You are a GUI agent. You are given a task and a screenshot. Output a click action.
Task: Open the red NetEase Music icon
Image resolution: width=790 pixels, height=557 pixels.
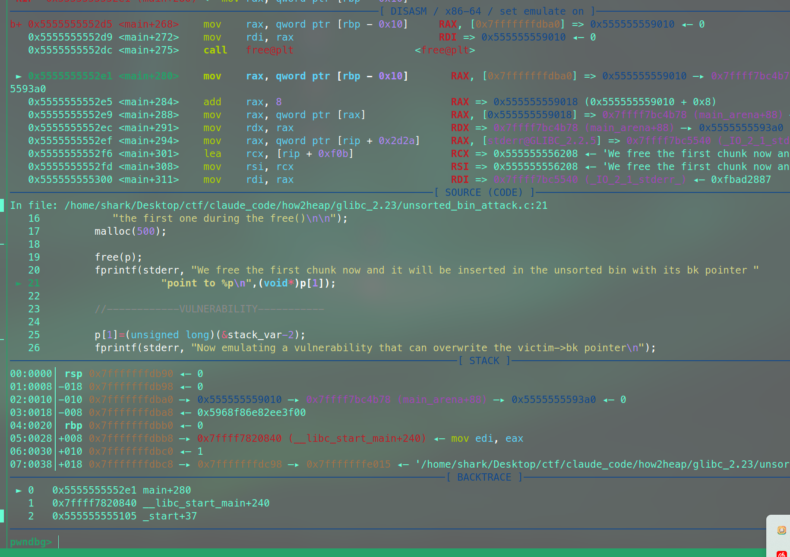[781, 554]
